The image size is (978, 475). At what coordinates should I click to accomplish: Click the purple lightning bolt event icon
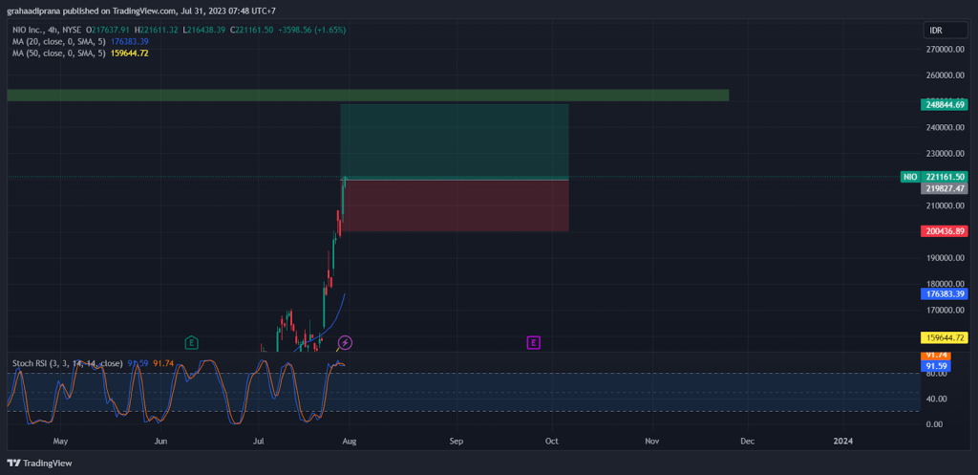[345, 343]
